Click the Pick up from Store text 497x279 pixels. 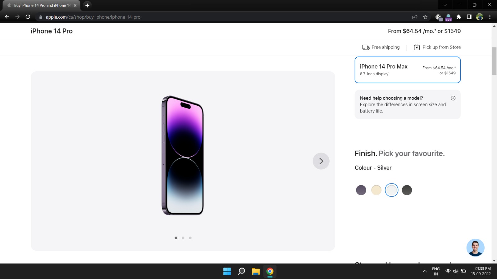tap(441, 47)
